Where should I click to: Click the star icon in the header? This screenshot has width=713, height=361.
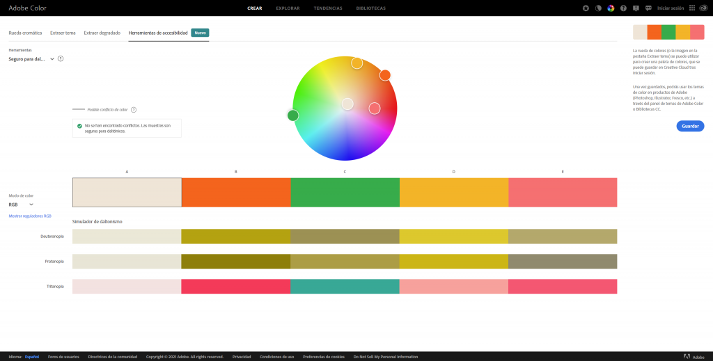click(586, 8)
